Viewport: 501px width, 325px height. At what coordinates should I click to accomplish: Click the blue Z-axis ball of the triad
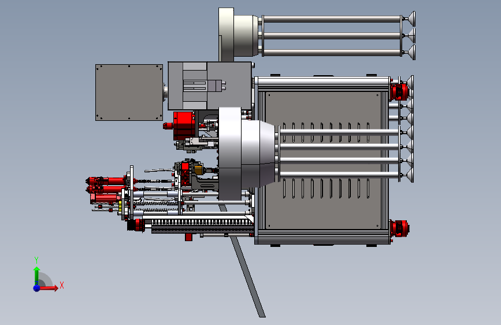pos(37,288)
